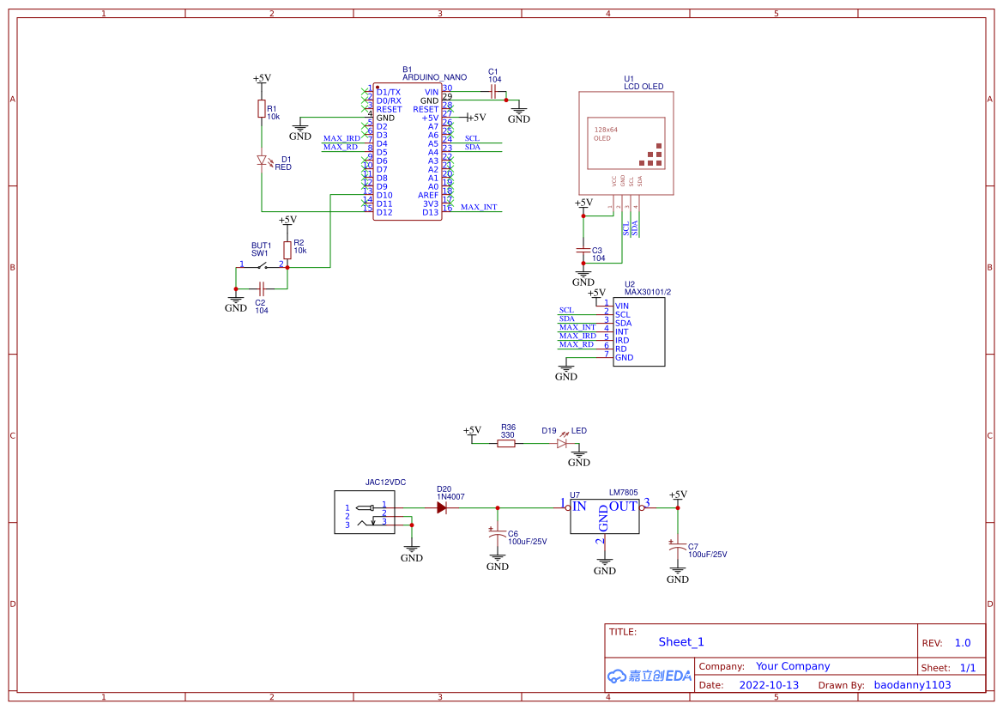The image size is (1003, 710).
Task: Click the 1N4007 diode D20 symbol
Action: pos(442,507)
